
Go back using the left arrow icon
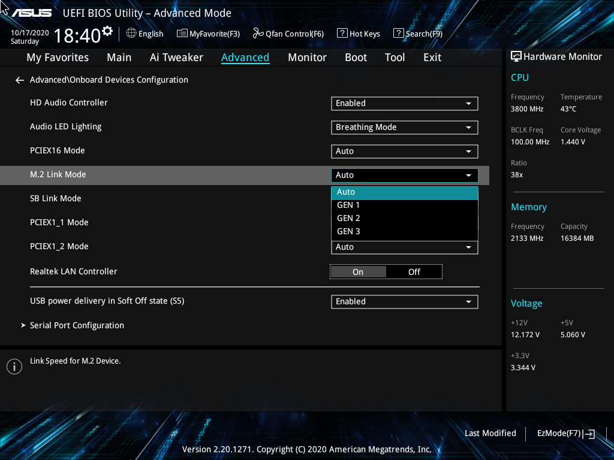click(20, 80)
